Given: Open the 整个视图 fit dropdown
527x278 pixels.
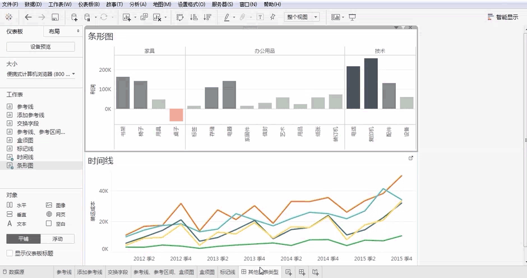Looking at the screenshot, I should coord(302,17).
